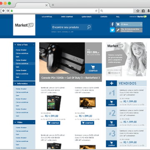The image size is (150, 150).
Task: Click the browser search field
Action: pos(116,11)
